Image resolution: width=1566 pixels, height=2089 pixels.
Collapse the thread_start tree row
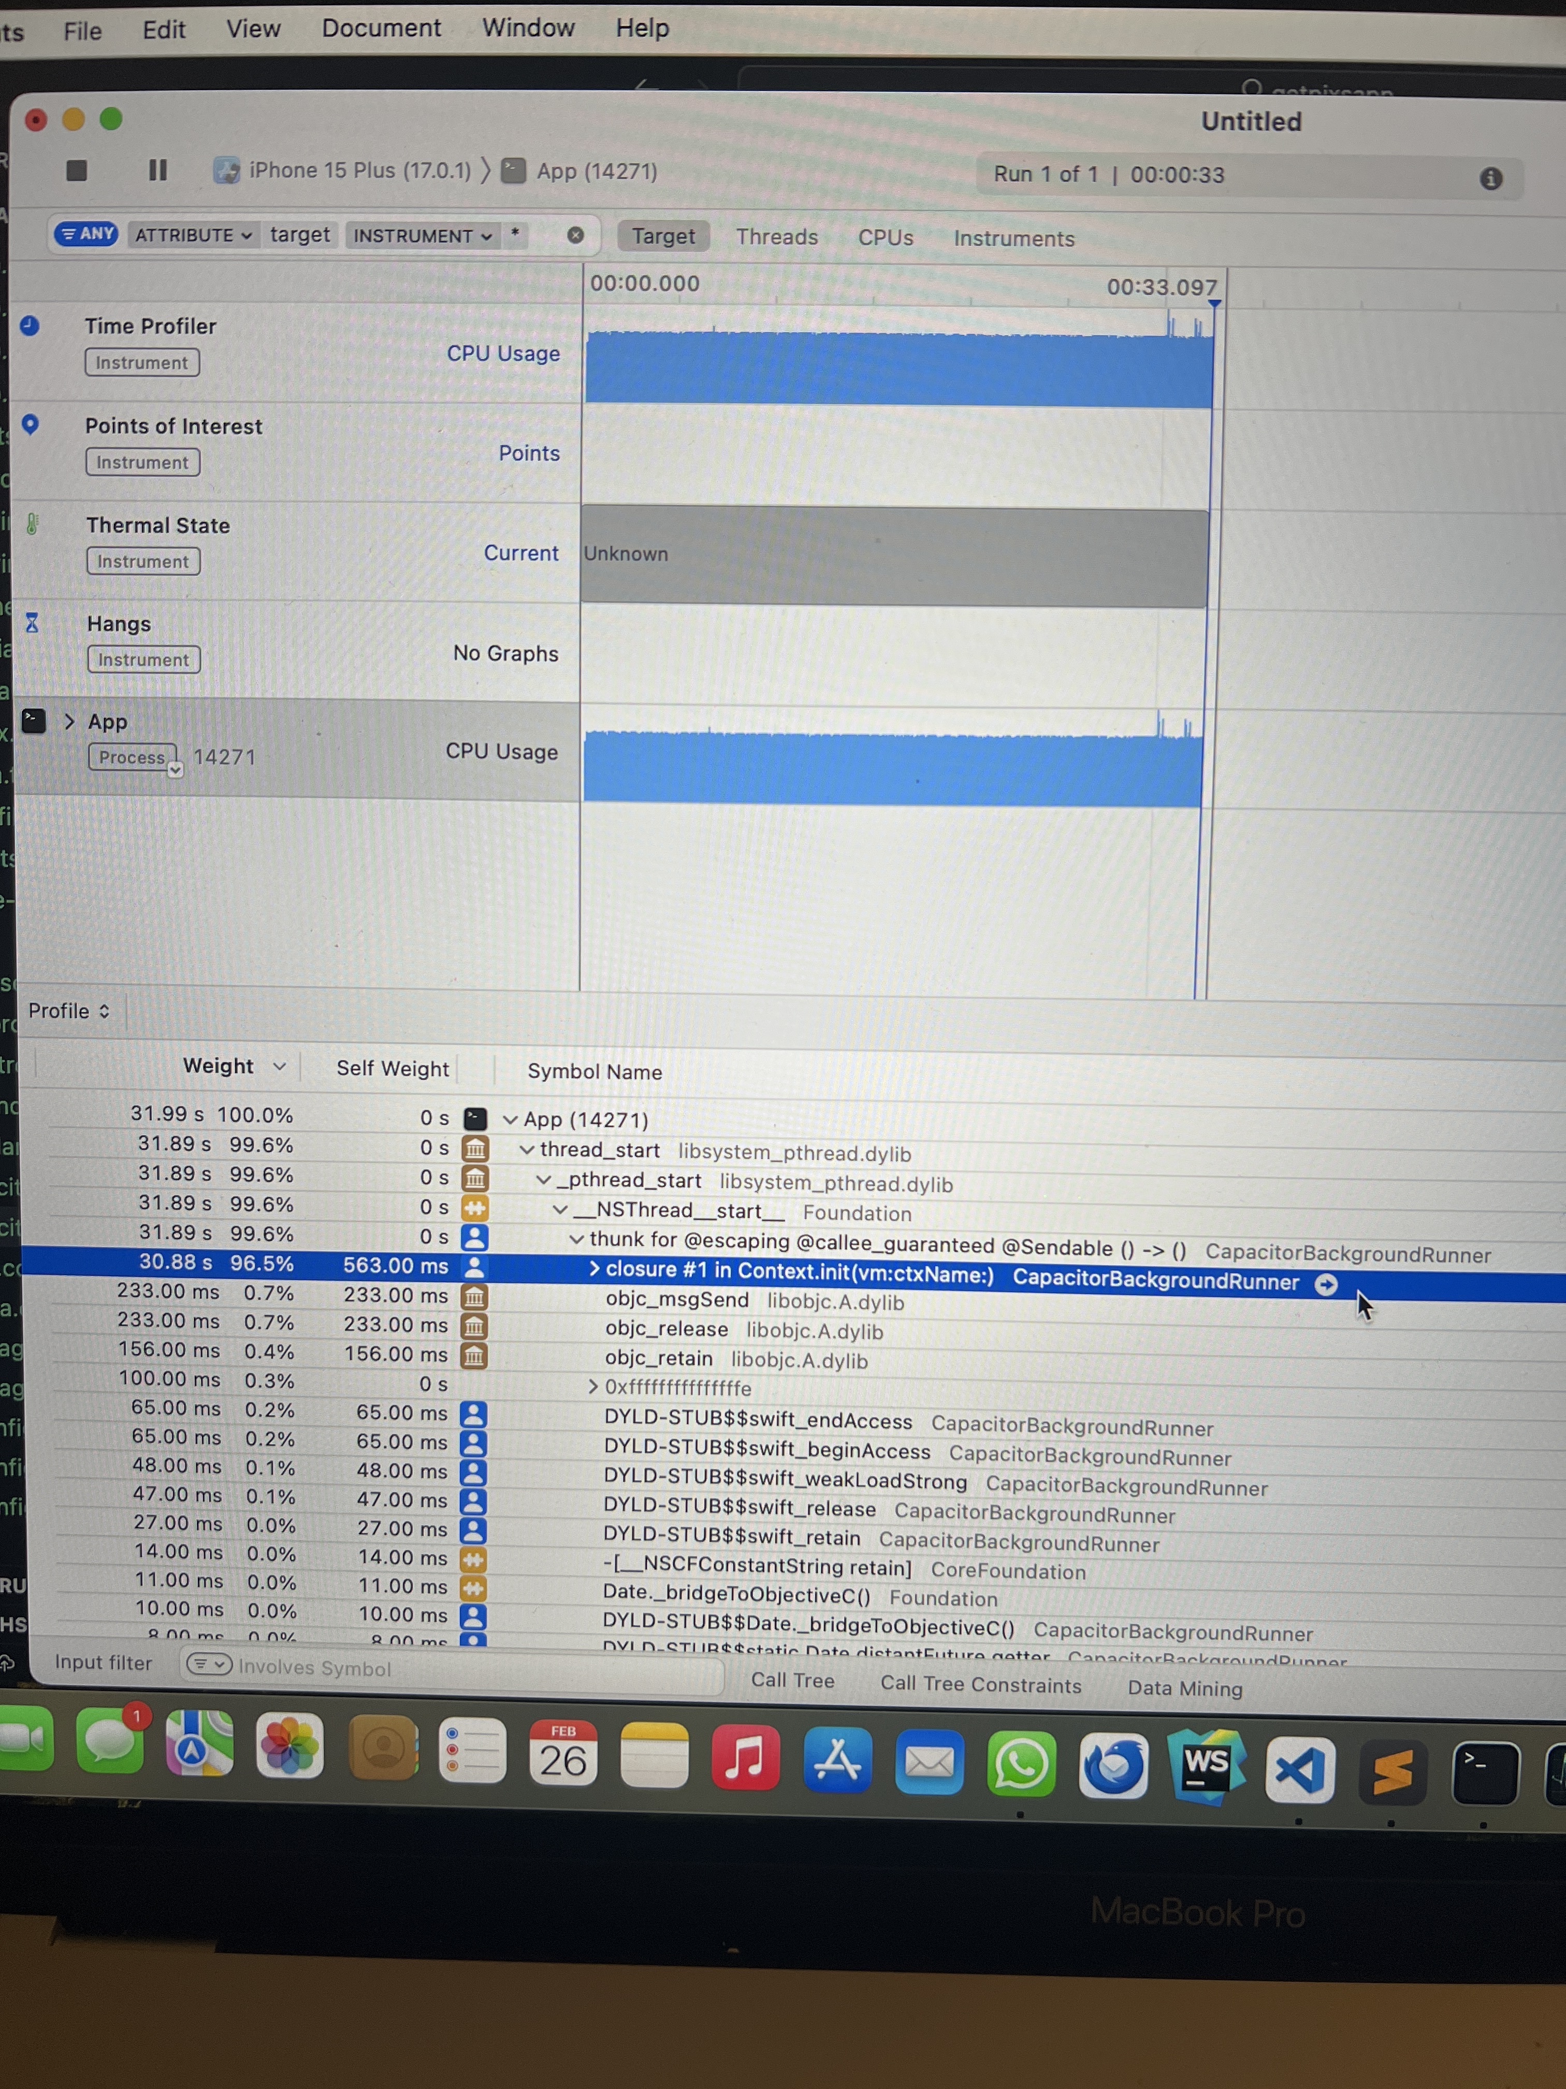point(527,1149)
